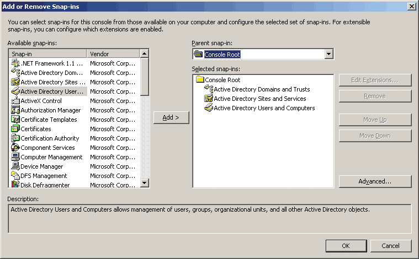
Task: Confirm with the OK button
Action: 346,246
